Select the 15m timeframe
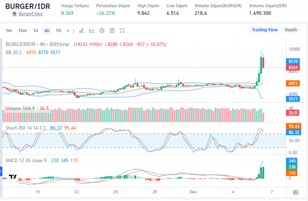308x201 pixels. coord(22,30)
